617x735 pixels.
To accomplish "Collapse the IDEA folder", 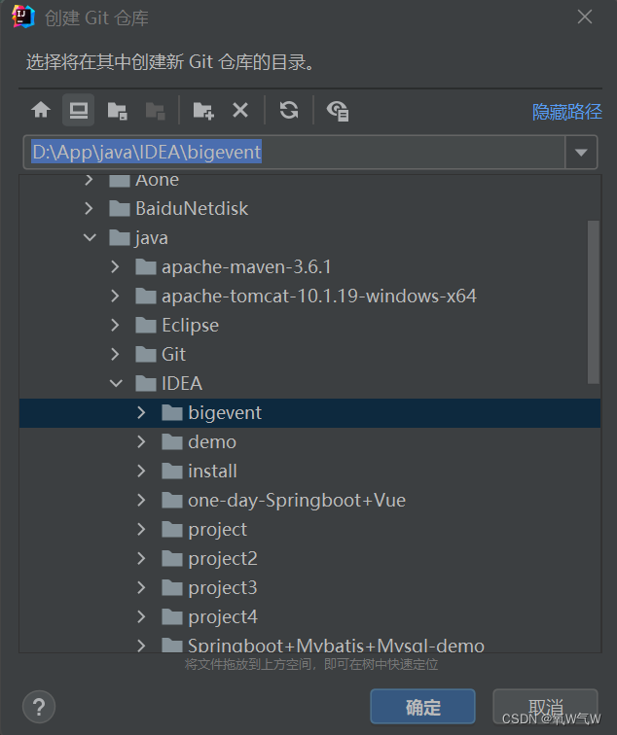I will coord(116,383).
